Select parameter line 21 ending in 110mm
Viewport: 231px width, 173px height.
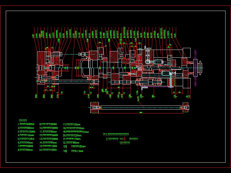coord(72,139)
